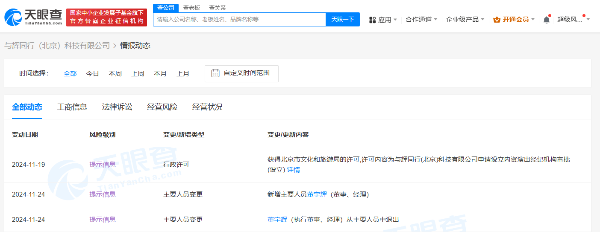
Task: Click the 变更/更新内容 column header
Action: 288,135
